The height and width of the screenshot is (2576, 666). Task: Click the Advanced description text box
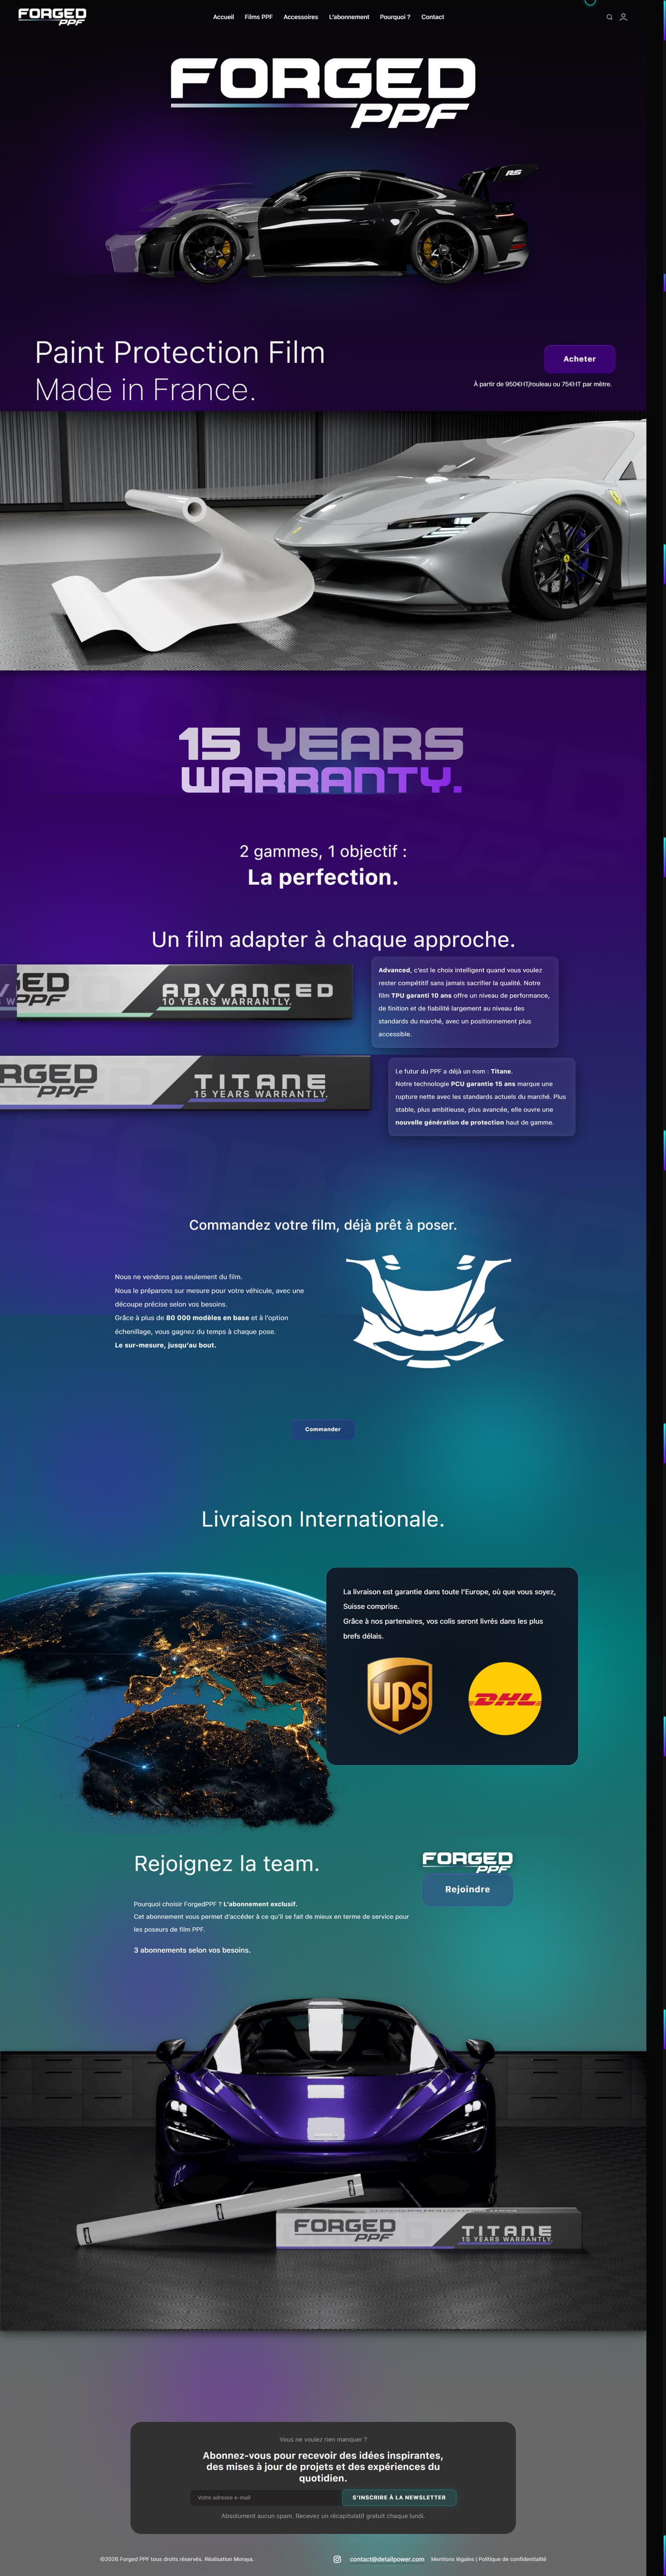coord(464,1002)
